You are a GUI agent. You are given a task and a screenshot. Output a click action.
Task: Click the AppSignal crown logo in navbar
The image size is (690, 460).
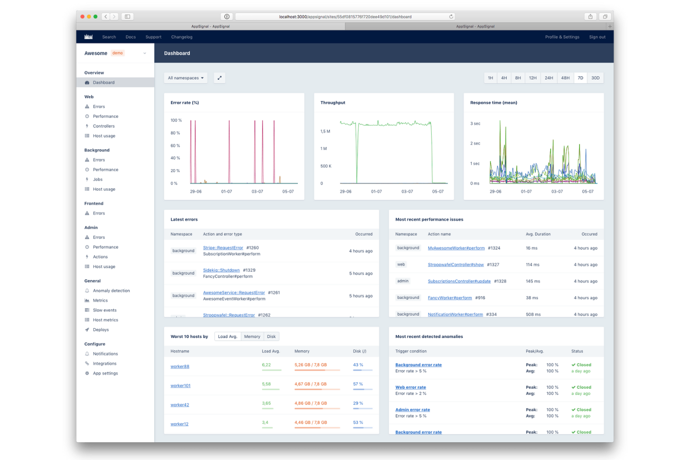88,37
